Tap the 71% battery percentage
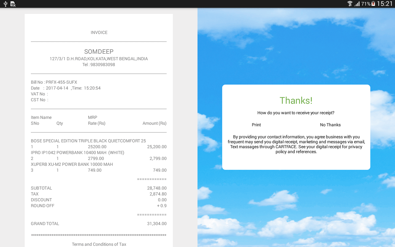This screenshot has height=247, width=395. pyautogui.click(x=366, y=4)
